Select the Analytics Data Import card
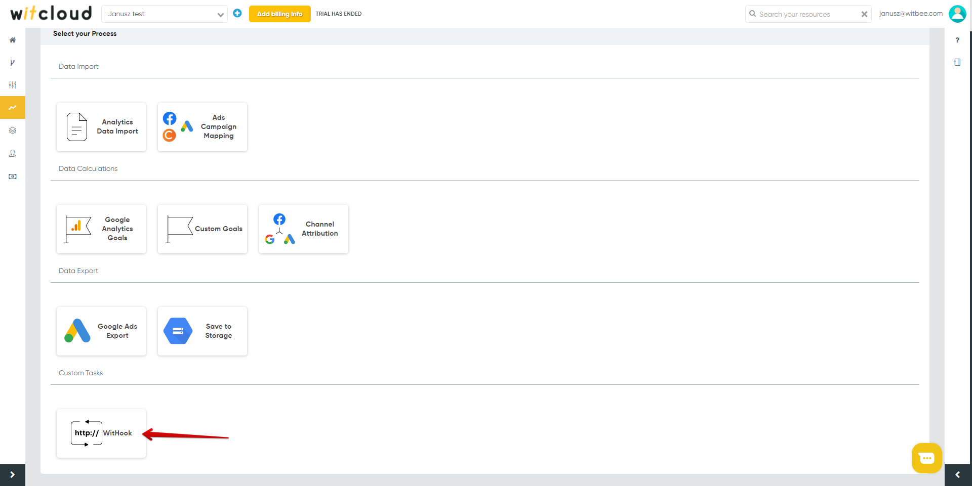The image size is (972, 486). click(101, 127)
